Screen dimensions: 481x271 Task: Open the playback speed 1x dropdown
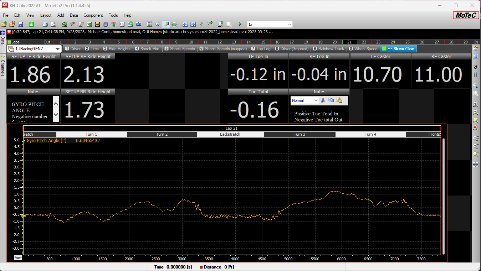point(289,24)
